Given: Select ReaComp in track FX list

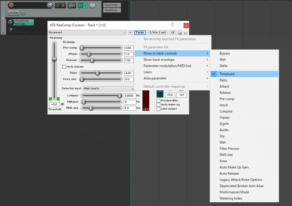Looking at the screenshot, I should tap(112, 5).
